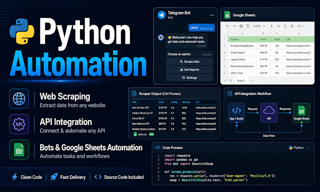Click the Mechanical Keyboard cell
Viewport: 320px width, 192px height.
[242, 66]
